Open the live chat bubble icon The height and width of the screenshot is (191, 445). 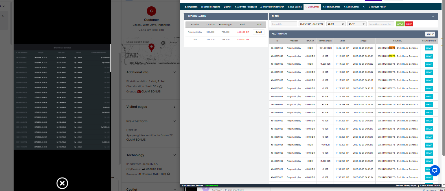pos(435,170)
